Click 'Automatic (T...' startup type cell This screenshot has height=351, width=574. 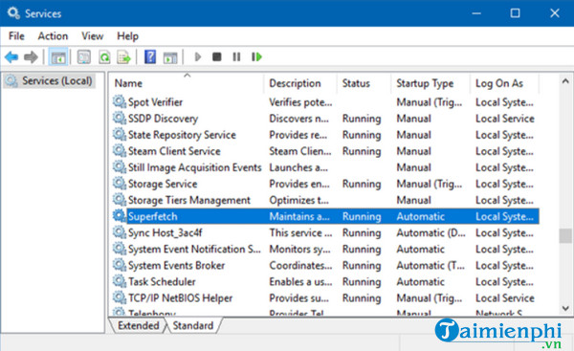pyautogui.click(x=430, y=265)
